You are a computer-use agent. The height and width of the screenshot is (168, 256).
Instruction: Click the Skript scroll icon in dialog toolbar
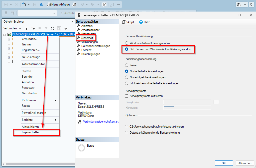click(x=124, y=22)
